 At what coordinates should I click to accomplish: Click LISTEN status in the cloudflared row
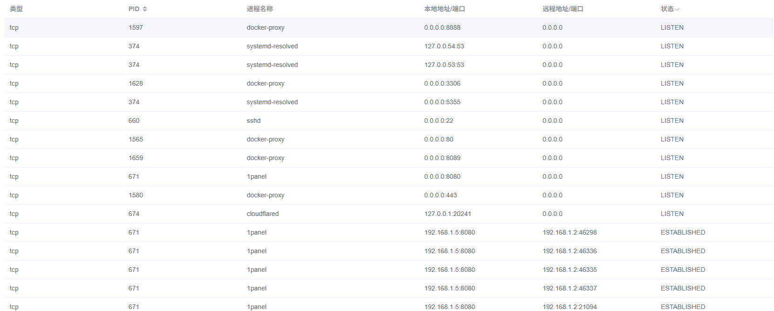pyautogui.click(x=672, y=214)
